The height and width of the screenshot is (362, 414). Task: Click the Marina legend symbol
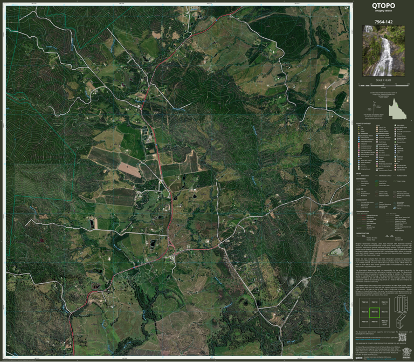(395, 208)
